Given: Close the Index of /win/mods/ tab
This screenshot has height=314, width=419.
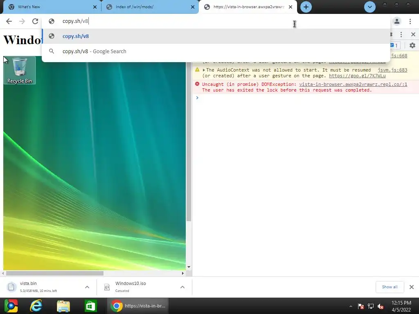Looking at the screenshot, I should (193, 7).
